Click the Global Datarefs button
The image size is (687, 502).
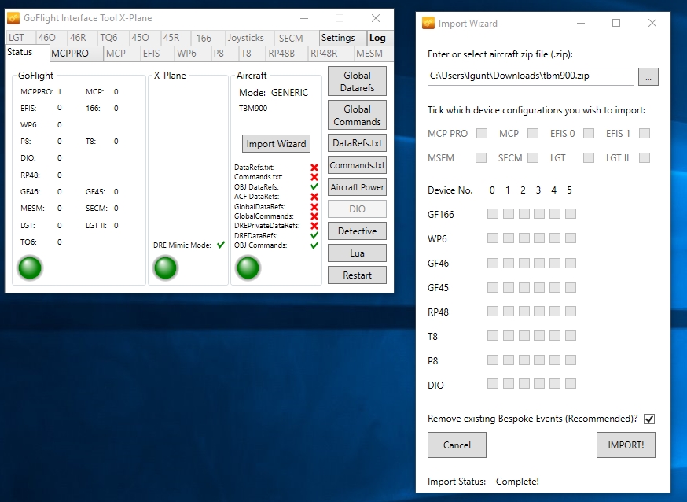click(x=357, y=83)
